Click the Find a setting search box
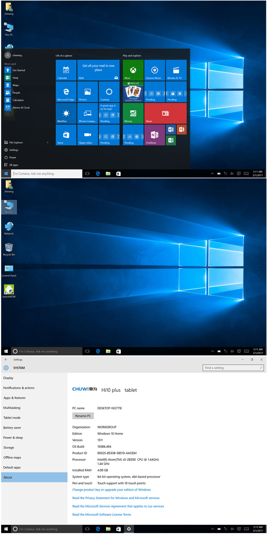Image resolution: width=267 pixels, height=542 pixels. (231, 368)
